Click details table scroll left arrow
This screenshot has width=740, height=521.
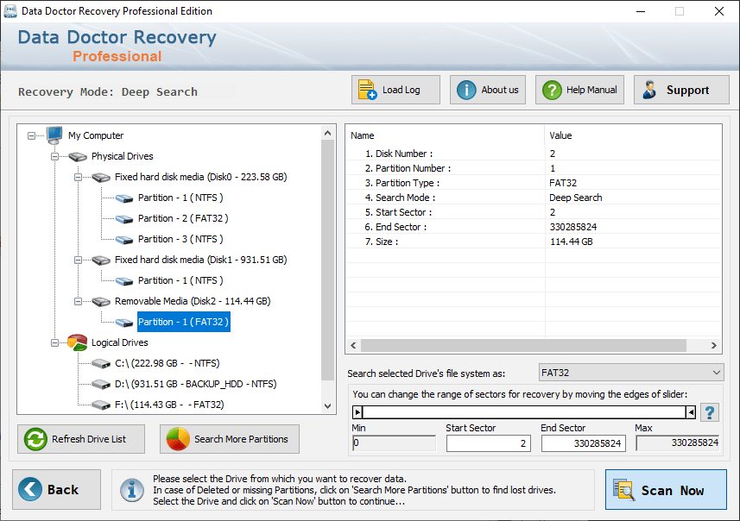coord(353,346)
